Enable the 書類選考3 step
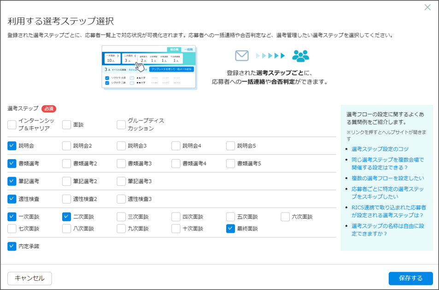This screenshot has width=439, height=290. (121, 163)
